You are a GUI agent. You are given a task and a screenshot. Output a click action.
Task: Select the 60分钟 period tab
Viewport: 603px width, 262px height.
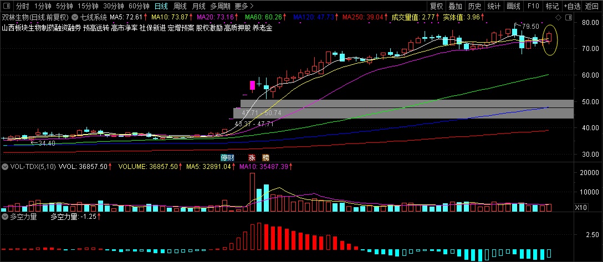coord(139,7)
